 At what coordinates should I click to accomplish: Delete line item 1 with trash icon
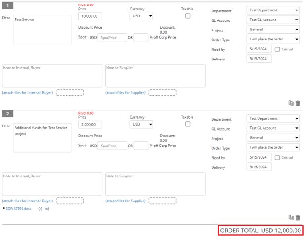click(x=298, y=103)
